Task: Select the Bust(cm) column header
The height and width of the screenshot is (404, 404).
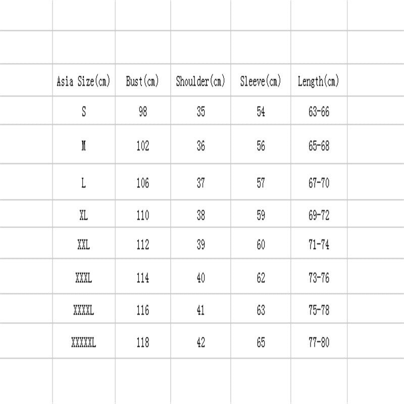Action: click(x=142, y=81)
